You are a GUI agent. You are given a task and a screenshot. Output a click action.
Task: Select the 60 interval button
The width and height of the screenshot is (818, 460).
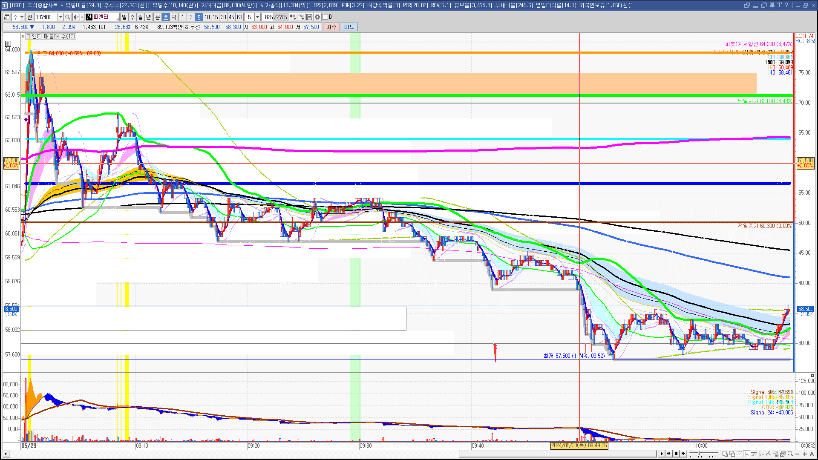click(239, 17)
